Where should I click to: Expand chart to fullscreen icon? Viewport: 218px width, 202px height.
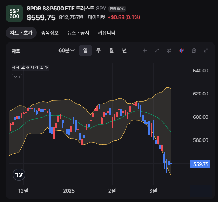pos(206,50)
